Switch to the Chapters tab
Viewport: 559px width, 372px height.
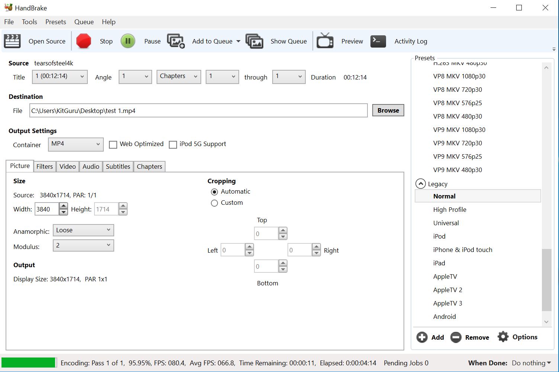[150, 166]
